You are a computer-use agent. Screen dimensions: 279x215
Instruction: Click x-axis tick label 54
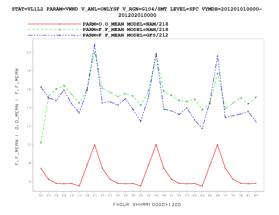click(179, 195)
